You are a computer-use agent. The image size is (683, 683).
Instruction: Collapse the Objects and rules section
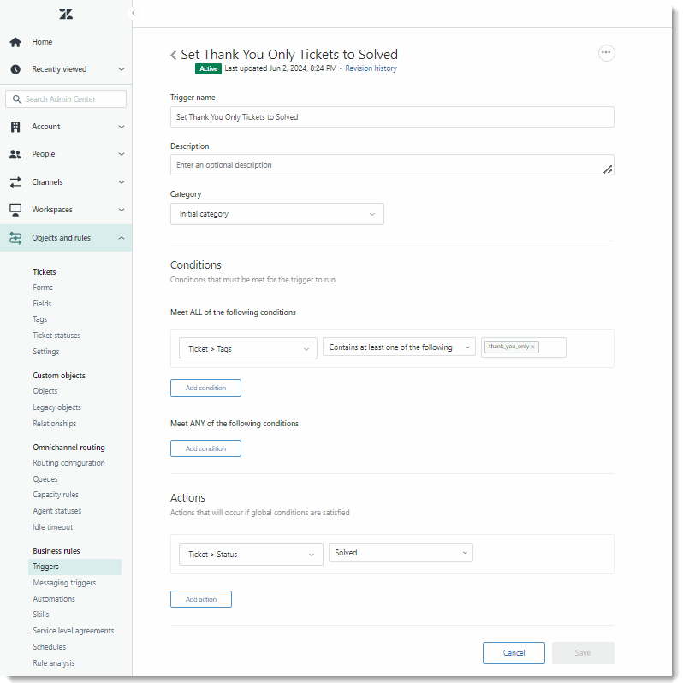[122, 238]
